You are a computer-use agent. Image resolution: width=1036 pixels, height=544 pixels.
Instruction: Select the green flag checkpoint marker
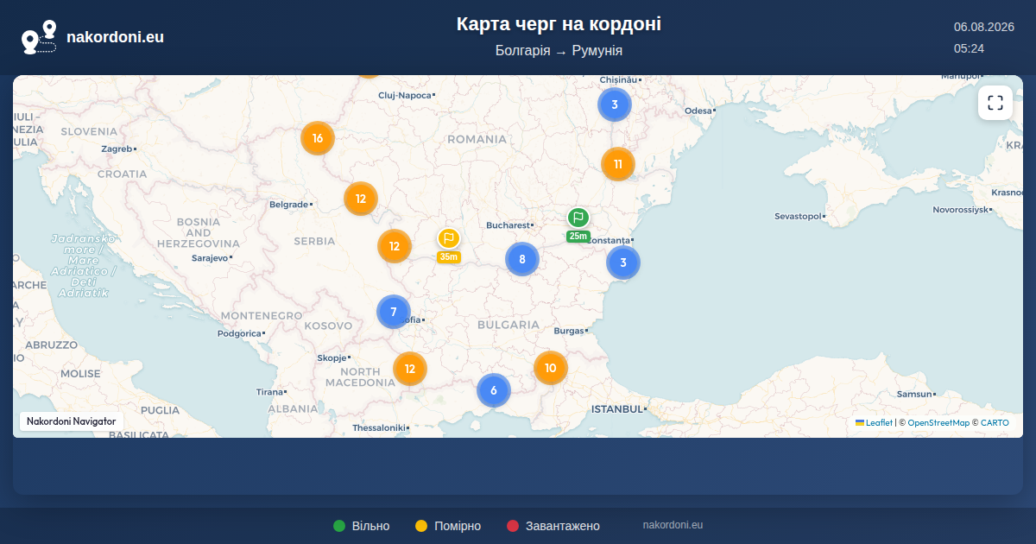click(578, 218)
